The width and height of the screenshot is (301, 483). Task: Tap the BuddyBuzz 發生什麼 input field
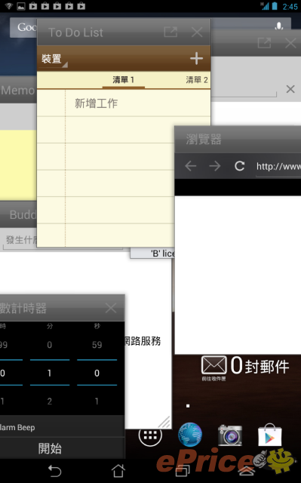click(20, 240)
